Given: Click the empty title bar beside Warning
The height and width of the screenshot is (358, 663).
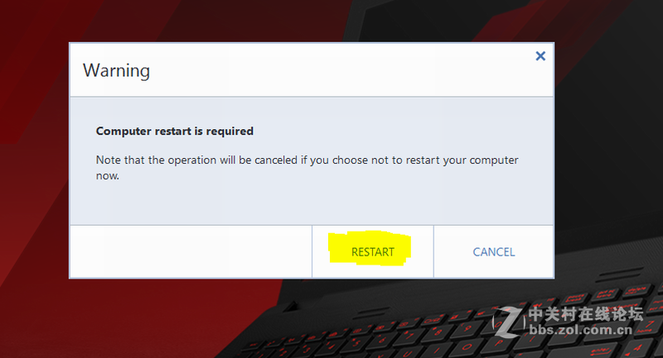Looking at the screenshot, I should click(x=338, y=70).
